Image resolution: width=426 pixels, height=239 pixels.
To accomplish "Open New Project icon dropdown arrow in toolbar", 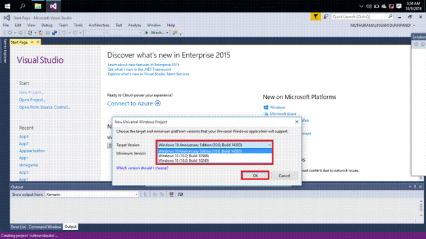I will point(35,33).
